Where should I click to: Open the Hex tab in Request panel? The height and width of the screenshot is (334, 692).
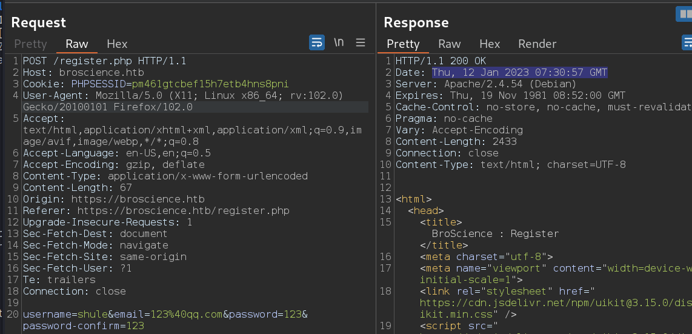pos(117,44)
